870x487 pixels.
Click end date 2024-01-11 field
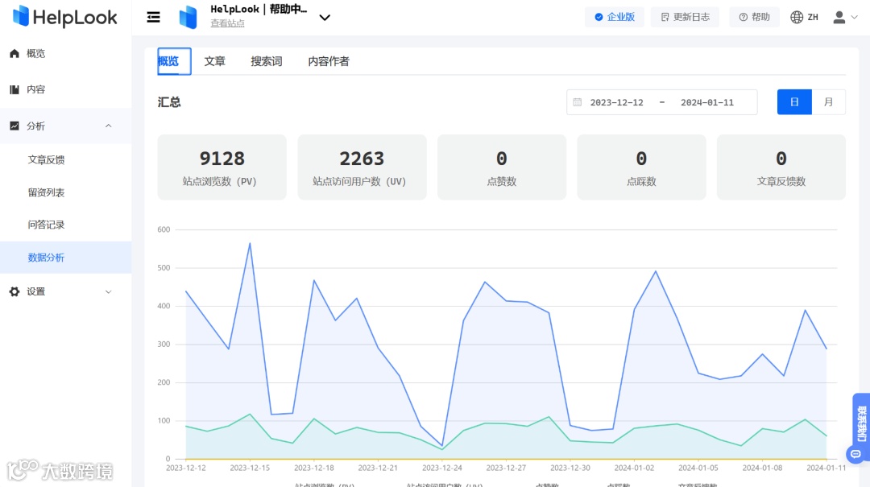pyautogui.click(x=707, y=102)
